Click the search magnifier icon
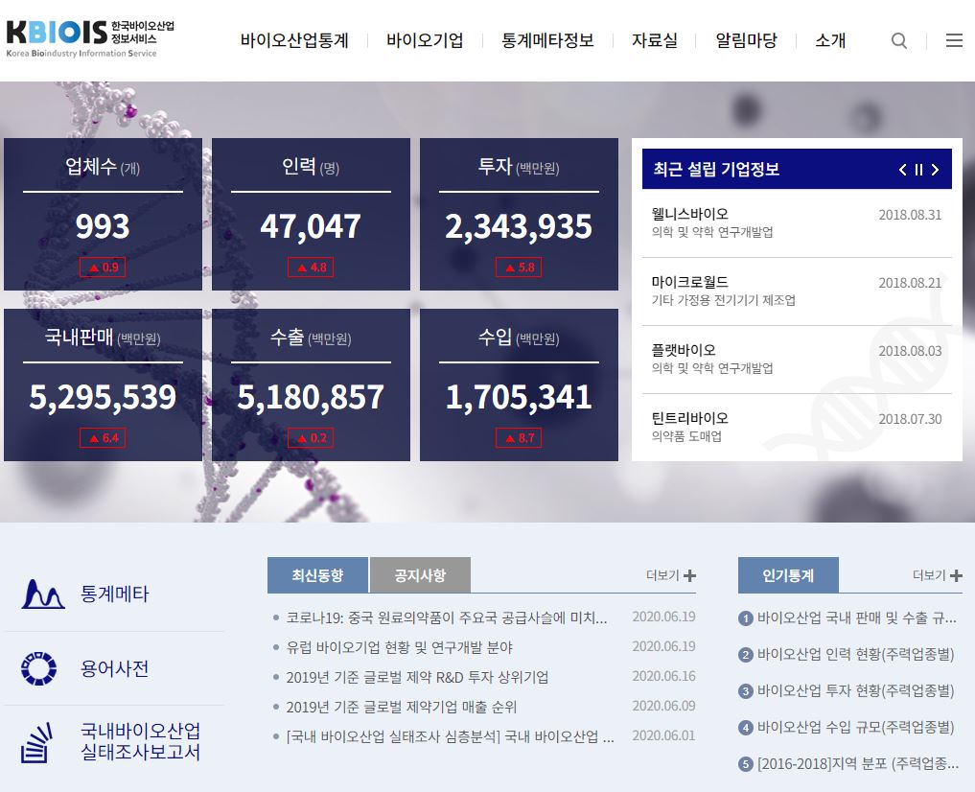 [898, 40]
